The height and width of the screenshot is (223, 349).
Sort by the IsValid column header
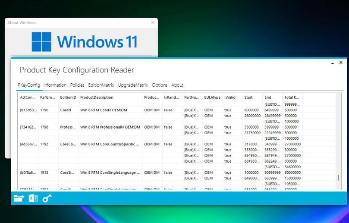tap(232, 97)
